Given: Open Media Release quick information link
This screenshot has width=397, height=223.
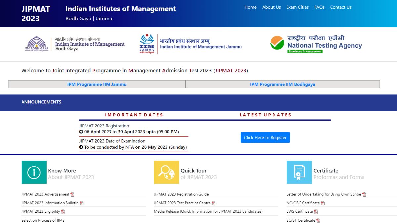Looking at the screenshot, I should [208, 211].
